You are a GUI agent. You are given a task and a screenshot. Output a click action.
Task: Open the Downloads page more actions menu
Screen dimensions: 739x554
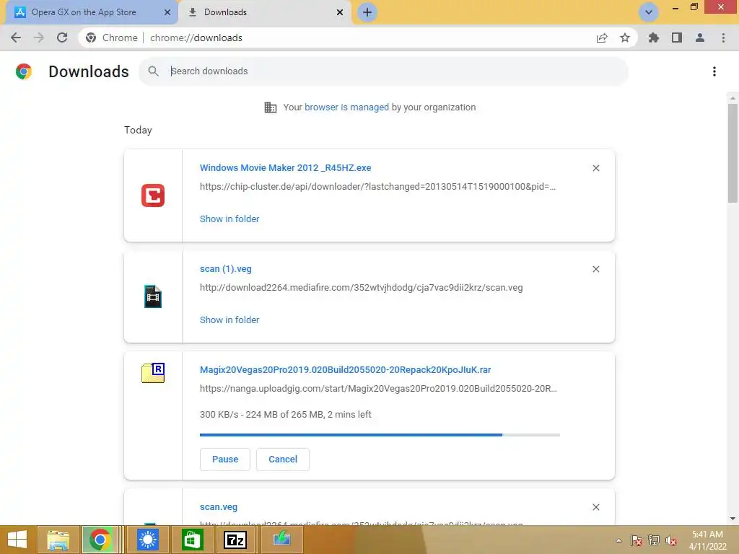(x=714, y=71)
